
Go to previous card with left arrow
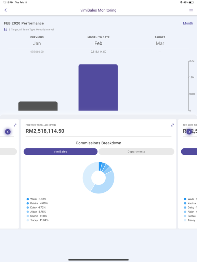[8, 132]
